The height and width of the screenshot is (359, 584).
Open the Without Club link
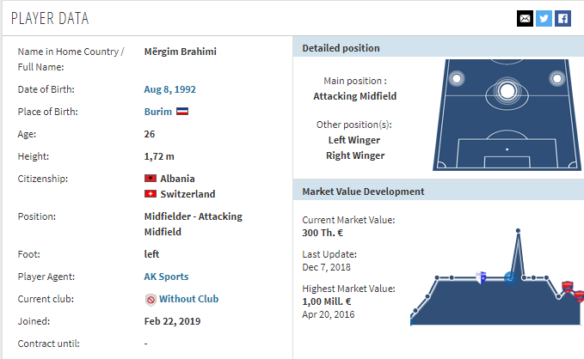point(189,299)
